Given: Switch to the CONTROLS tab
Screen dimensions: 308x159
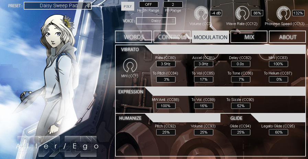Looking at the screenshot, I should (x=172, y=37).
